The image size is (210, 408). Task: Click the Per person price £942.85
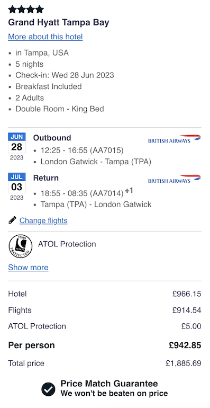pyautogui.click(x=185, y=345)
